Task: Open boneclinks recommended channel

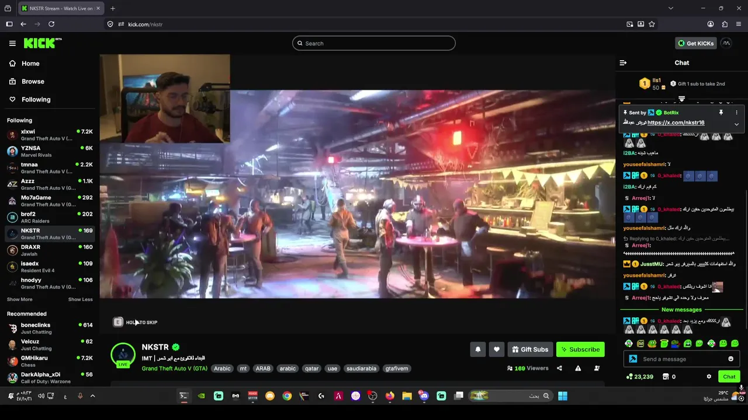Action: (50, 328)
